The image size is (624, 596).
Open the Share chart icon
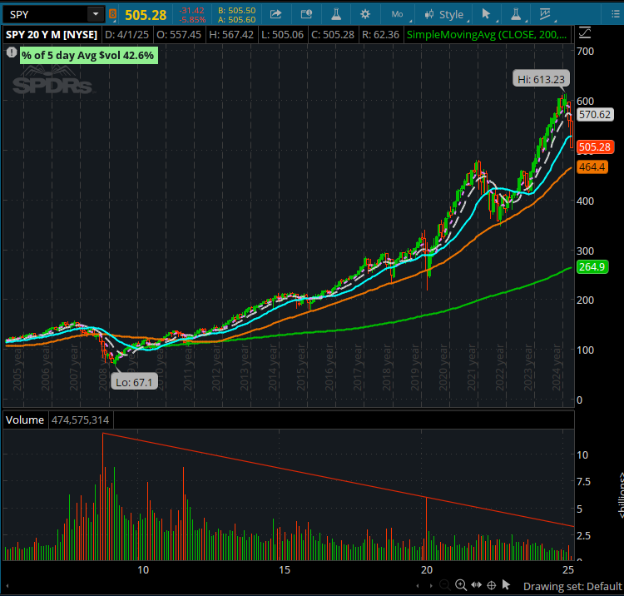pos(275,14)
